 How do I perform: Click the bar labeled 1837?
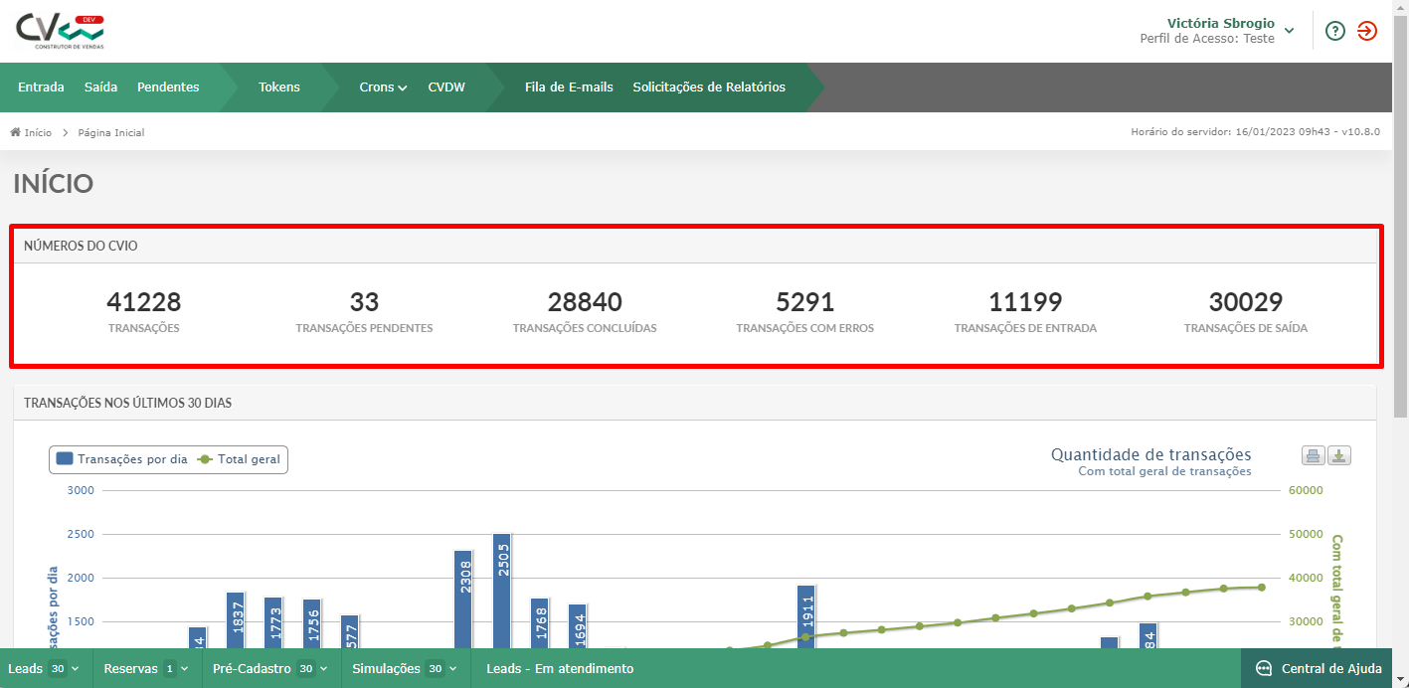[236, 620]
